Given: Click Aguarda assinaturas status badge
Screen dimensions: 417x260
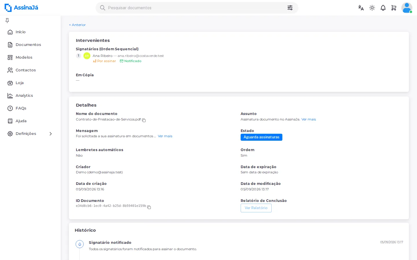Looking at the screenshot, I should 261,137.
